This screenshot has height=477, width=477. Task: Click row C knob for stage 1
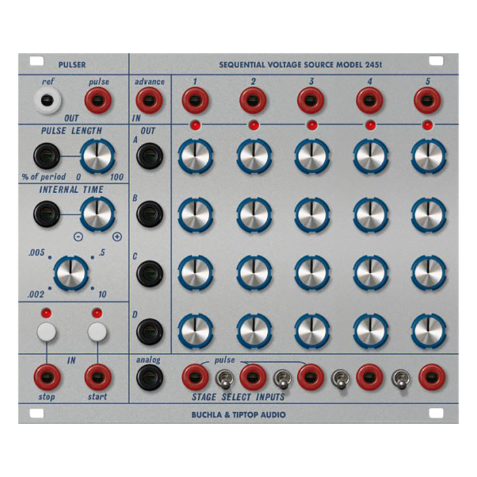(196, 273)
